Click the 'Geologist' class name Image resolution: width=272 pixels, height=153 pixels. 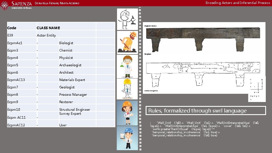[x=67, y=87]
